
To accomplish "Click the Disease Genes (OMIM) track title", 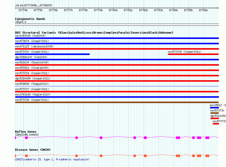I will tap(33, 150).
